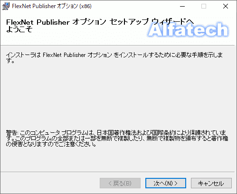Image resolution: width=237 pixels, height=194 pixels.
Task: Click the 警告: warning label
Action: coord(12,132)
